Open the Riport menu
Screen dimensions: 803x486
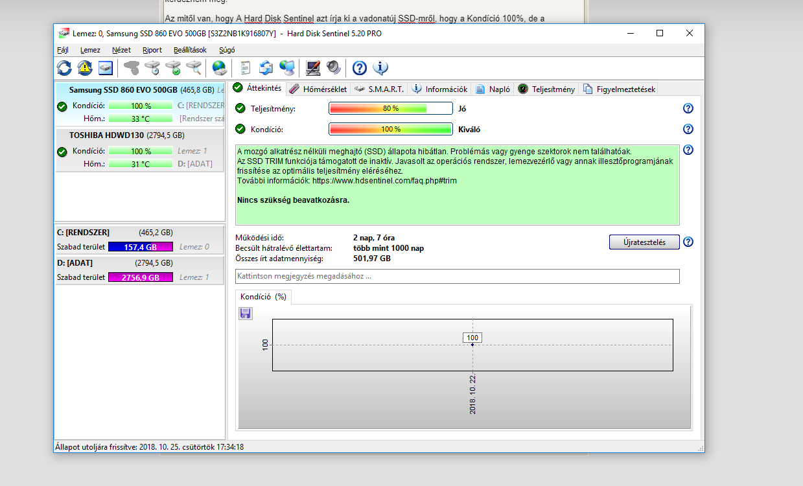152,50
